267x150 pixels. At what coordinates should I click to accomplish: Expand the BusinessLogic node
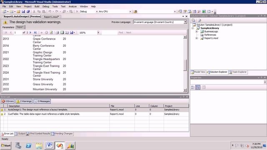point(196,32)
